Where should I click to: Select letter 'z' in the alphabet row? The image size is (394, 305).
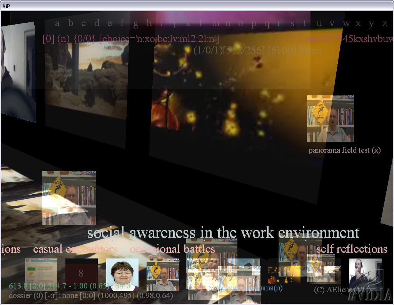pos(384,24)
